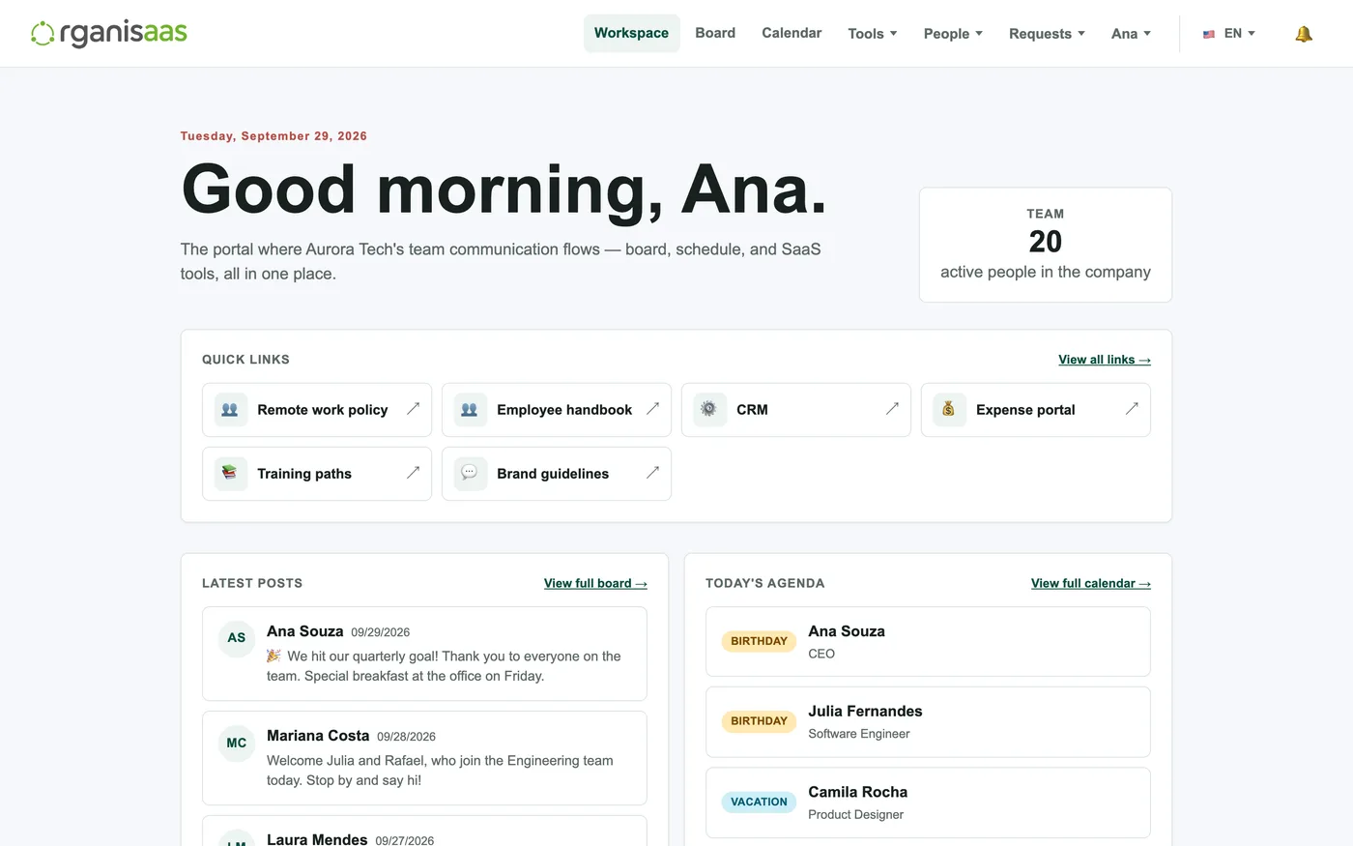Click the external arrow on Brand guidelines
The height and width of the screenshot is (846, 1353).
(652, 473)
